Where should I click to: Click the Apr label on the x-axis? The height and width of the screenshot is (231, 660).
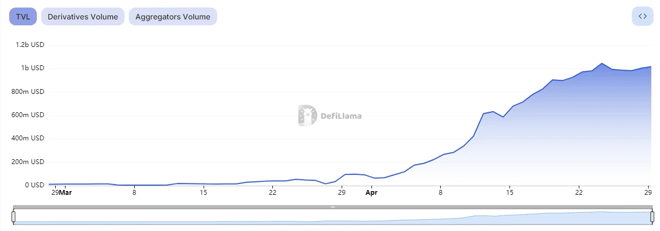point(371,192)
